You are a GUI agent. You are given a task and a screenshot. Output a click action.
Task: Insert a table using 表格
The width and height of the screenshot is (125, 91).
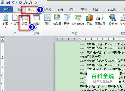pos(36,20)
